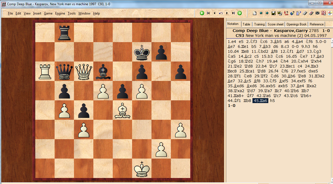Click the green right arrow navigation icon
Image resolution: width=333 pixels, height=184 pixels.
[x=239, y=13]
